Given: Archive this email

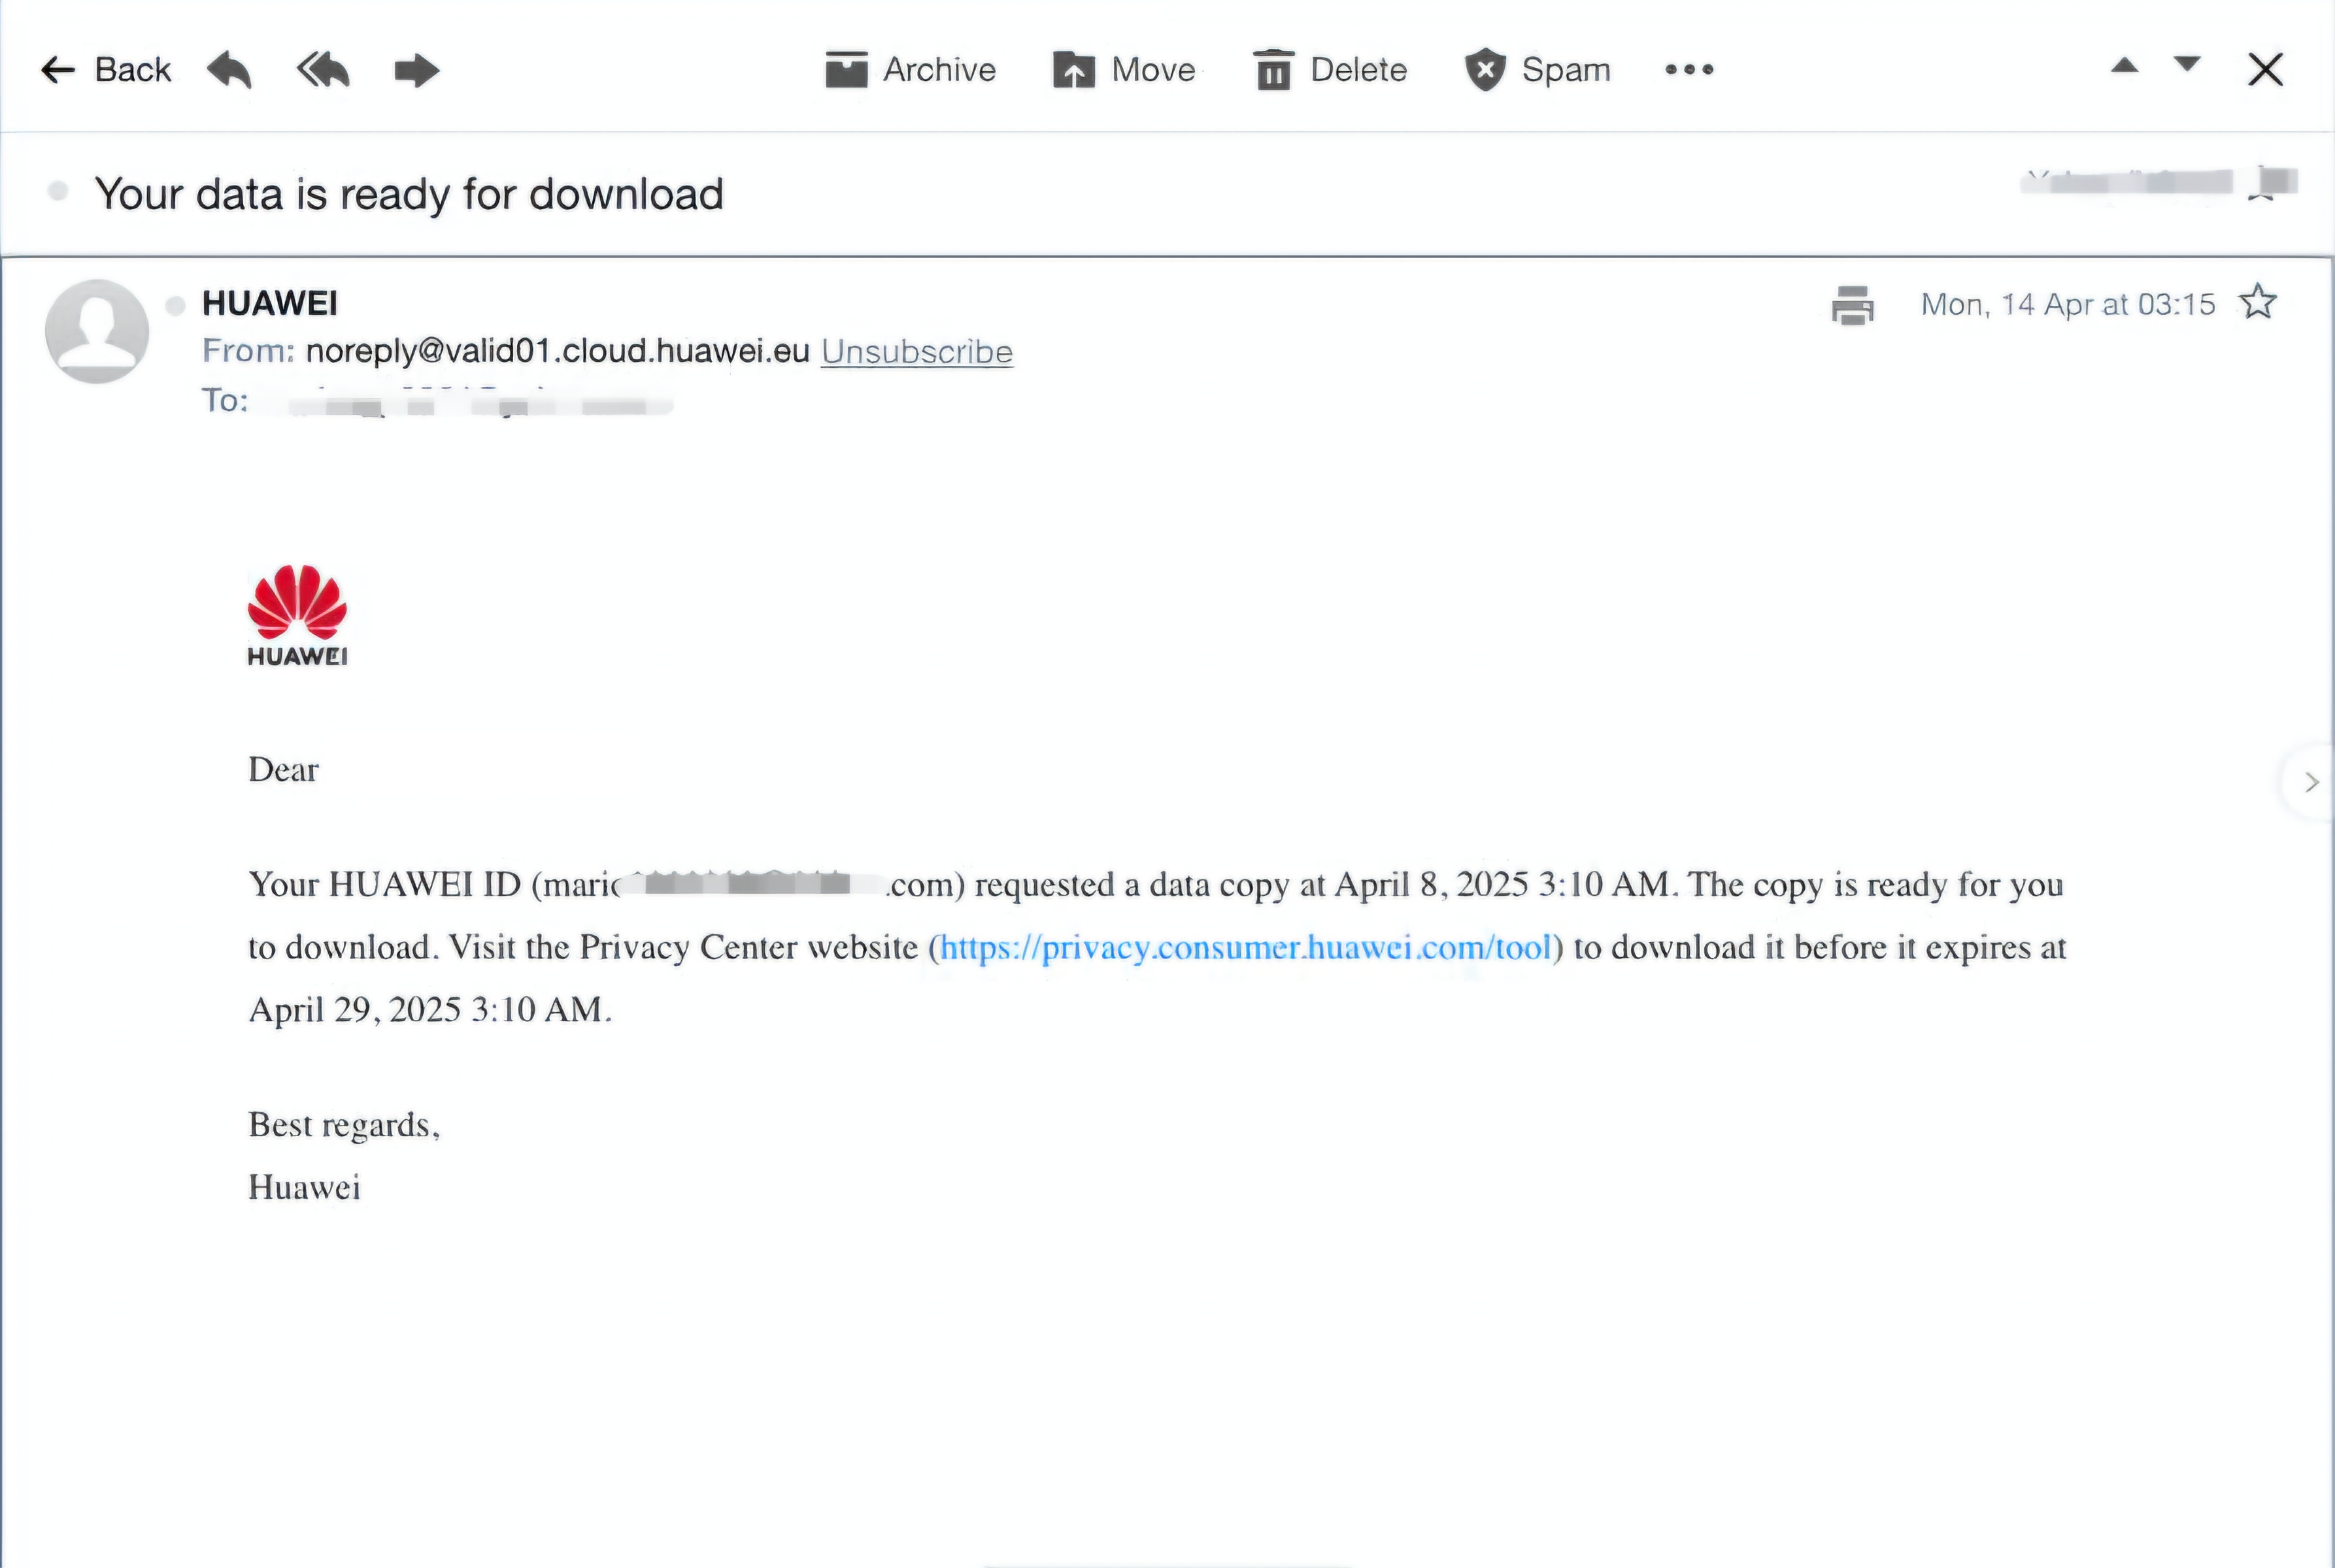Looking at the screenshot, I should 911,70.
